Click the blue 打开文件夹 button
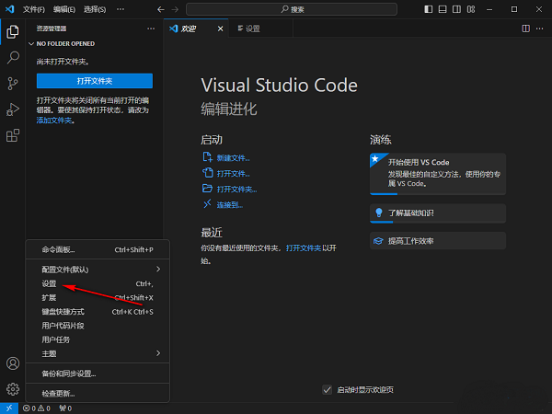The height and width of the screenshot is (414, 552). 94,81
